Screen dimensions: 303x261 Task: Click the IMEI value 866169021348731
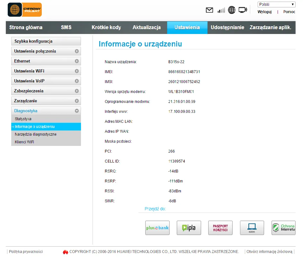[x=184, y=72]
